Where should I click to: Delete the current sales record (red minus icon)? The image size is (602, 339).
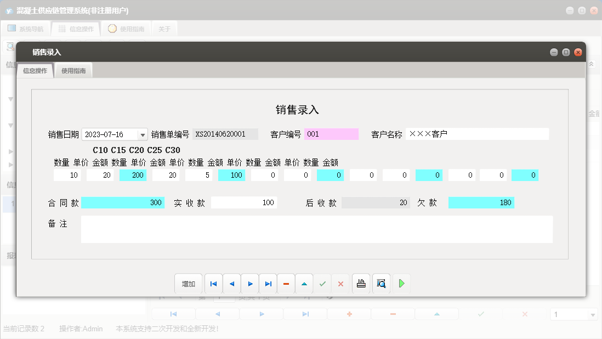(x=286, y=284)
